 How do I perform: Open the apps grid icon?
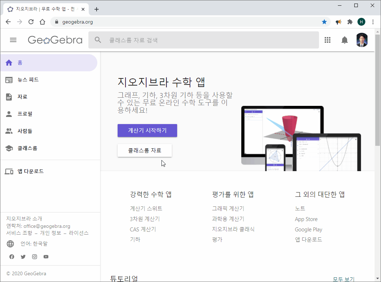click(x=328, y=40)
